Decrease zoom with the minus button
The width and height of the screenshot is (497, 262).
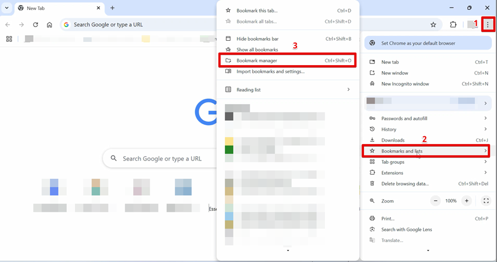(x=436, y=201)
